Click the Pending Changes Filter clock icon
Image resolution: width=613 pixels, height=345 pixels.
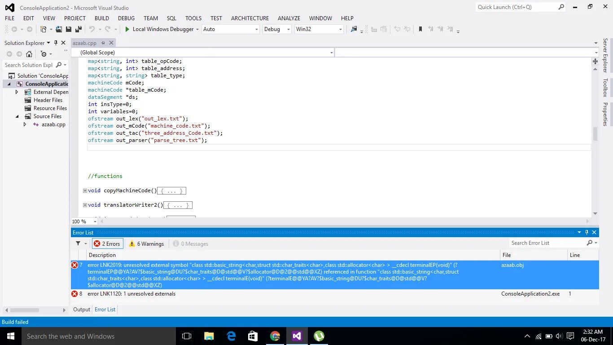click(44, 54)
